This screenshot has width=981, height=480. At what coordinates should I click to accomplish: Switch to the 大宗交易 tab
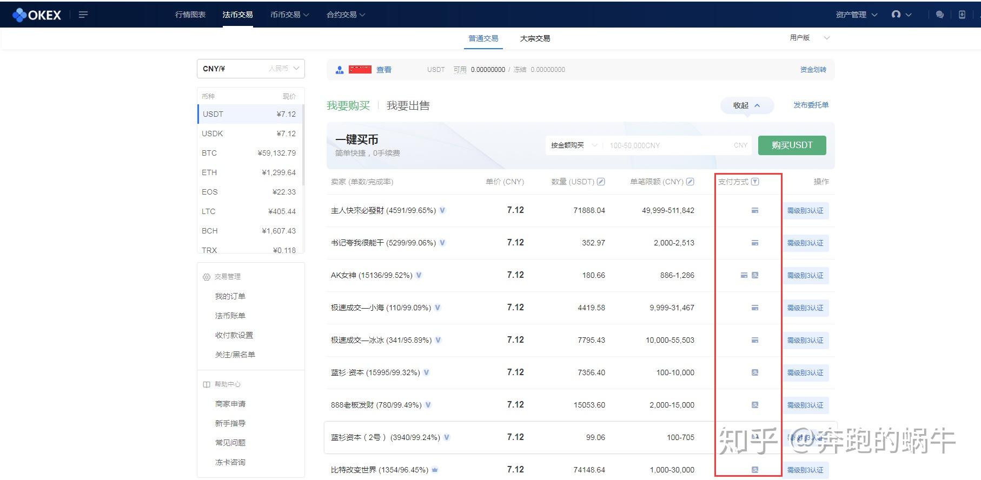535,38
